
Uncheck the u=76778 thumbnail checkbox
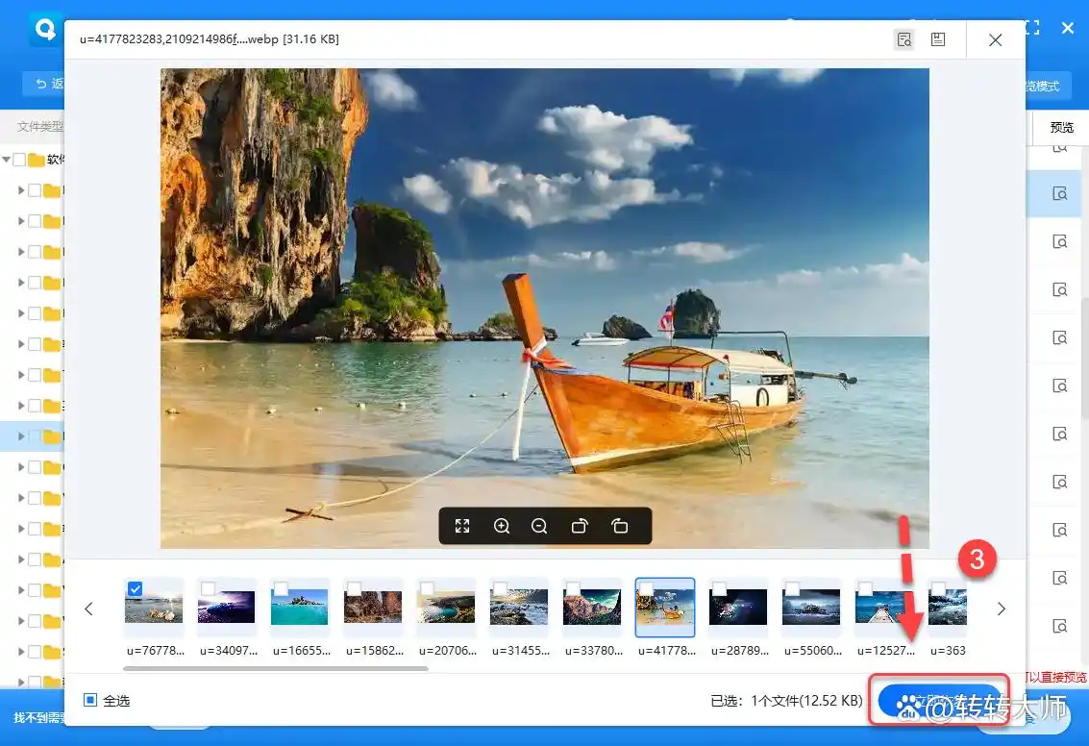(136, 588)
